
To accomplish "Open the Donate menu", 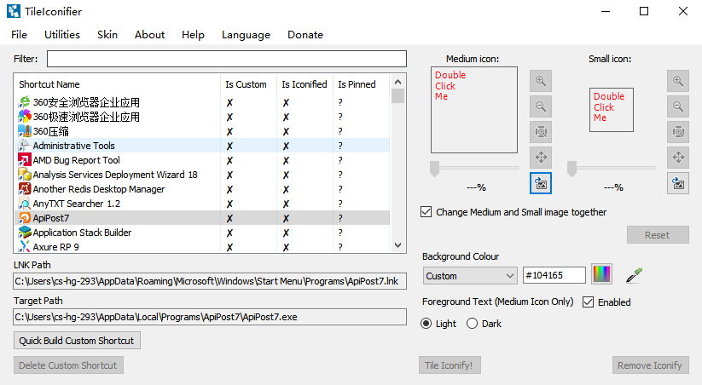I will tap(305, 35).
